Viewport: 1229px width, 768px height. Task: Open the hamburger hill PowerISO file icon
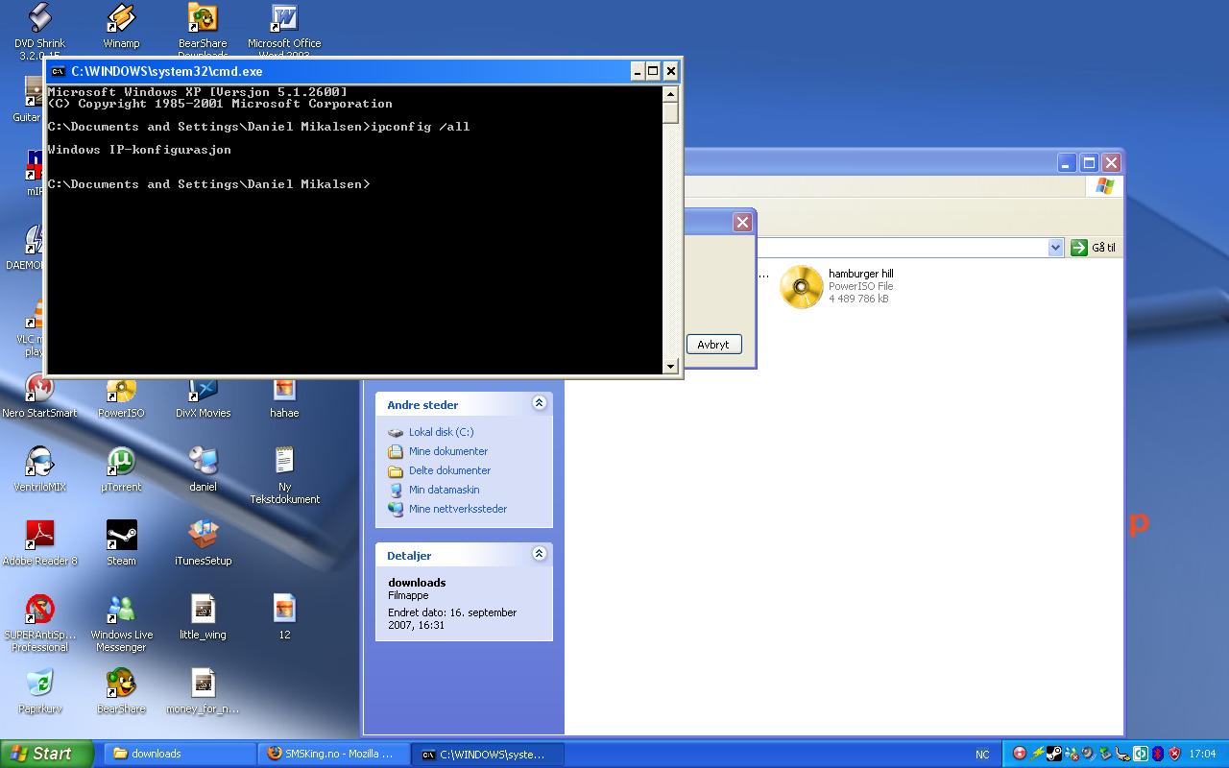[x=802, y=287]
